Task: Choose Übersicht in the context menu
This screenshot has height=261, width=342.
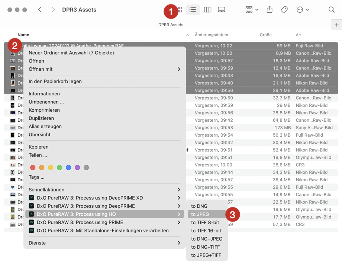Action: (104, 135)
